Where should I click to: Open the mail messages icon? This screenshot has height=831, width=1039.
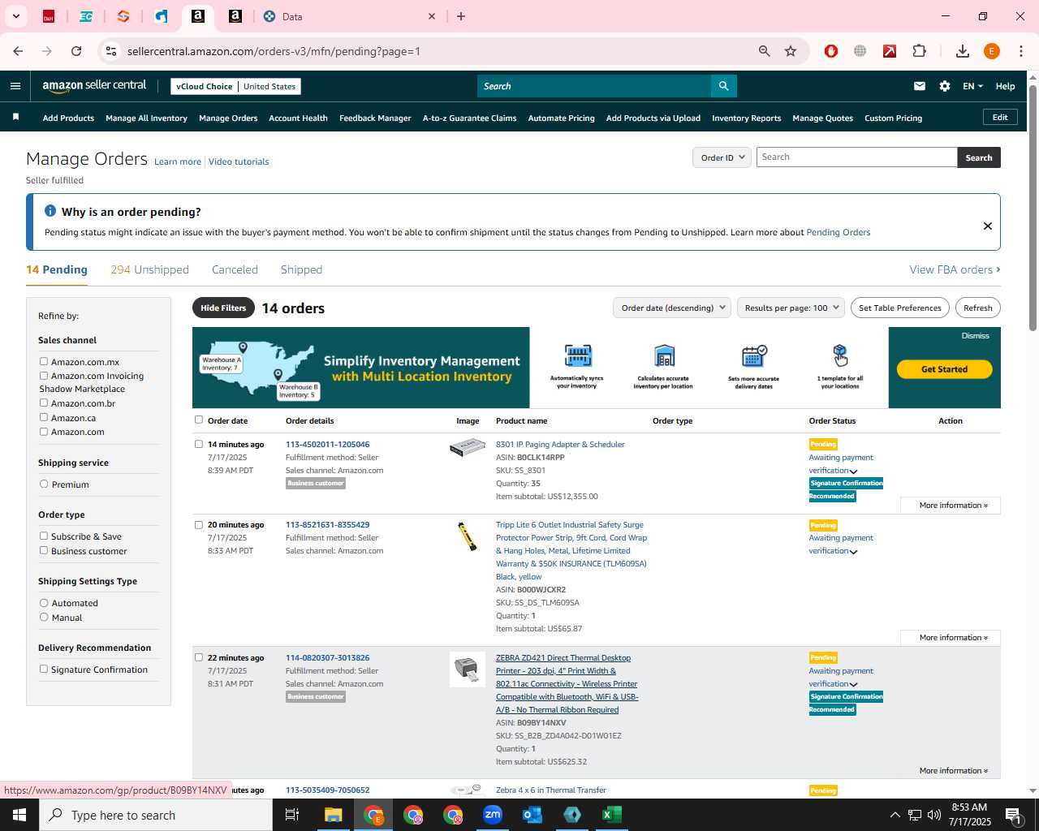920,86
